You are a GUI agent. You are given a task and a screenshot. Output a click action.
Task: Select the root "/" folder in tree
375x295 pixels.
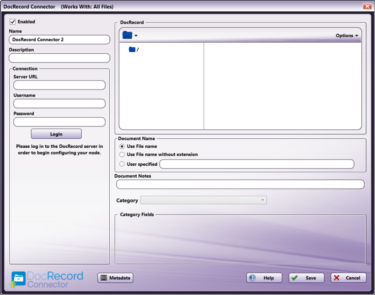(x=134, y=49)
